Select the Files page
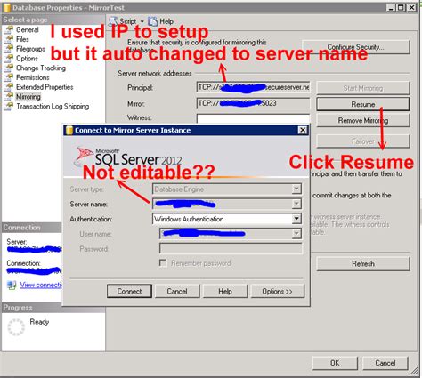The height and width of the screenshot is (378, 422). point(22,39)
